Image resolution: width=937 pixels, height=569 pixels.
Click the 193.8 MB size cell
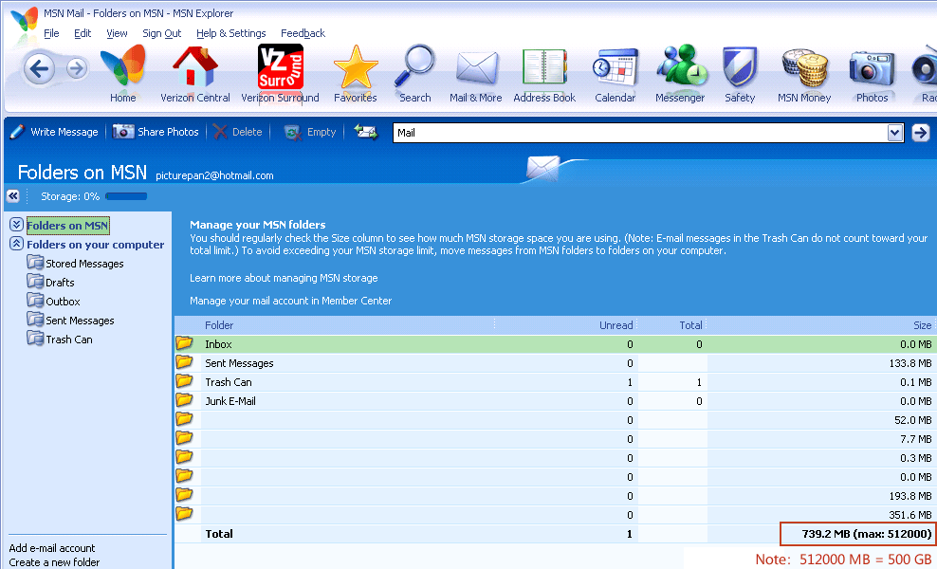coord(910,496)
